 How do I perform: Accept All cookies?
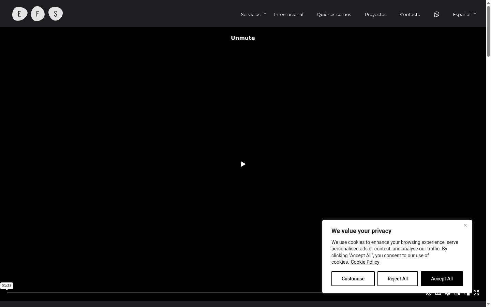point(442,279)
